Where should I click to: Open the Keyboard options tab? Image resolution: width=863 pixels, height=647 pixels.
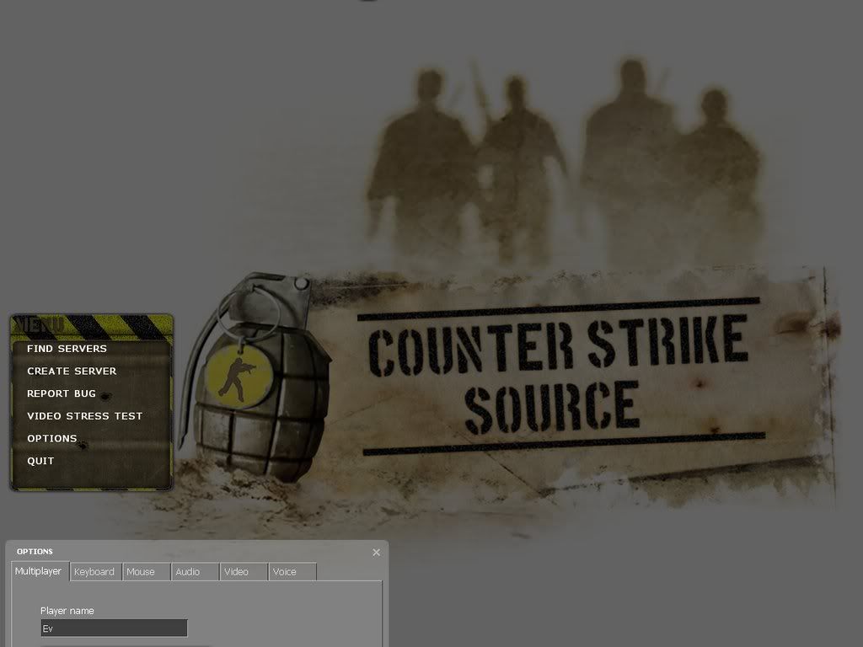coord(94,572)
